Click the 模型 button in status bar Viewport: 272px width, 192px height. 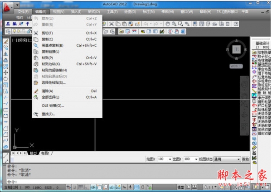(x=181, y=187)
